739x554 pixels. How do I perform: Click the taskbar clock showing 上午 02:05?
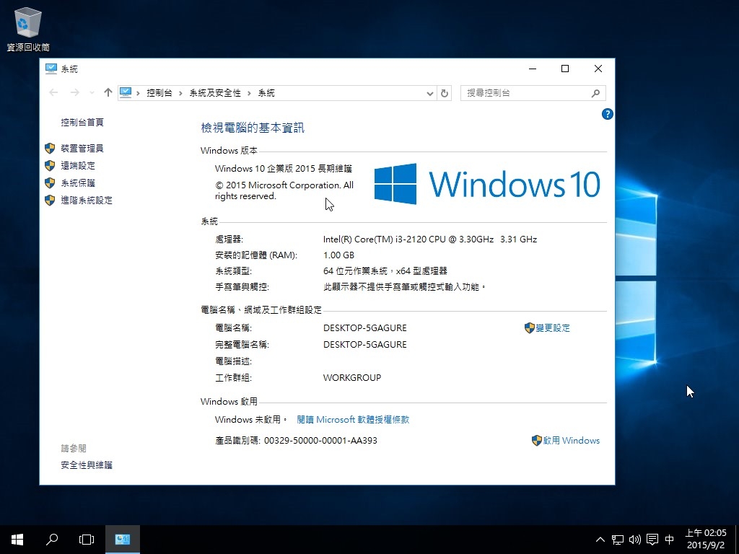705,539
